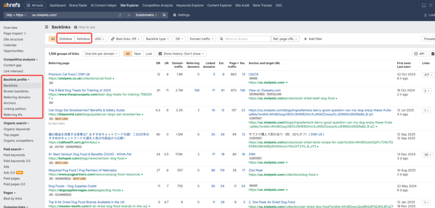Open the Domain traffic filter dropdown
435x208 pixels.
pyautogui.click(x=201, y=39)
